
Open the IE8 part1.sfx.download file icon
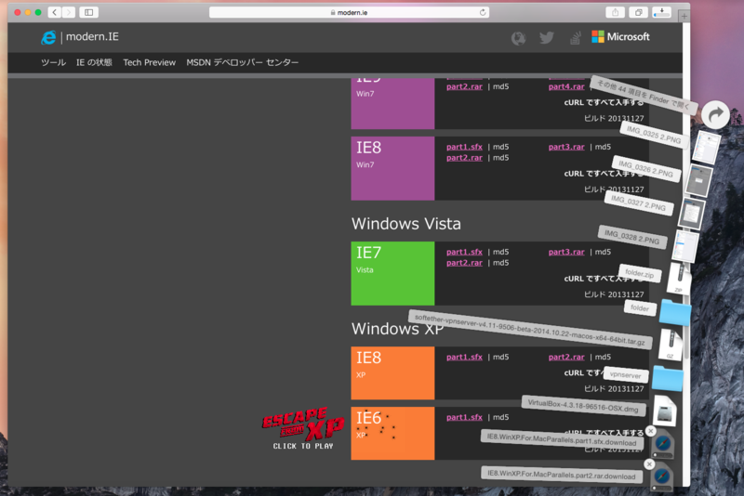tap(663, 444)
